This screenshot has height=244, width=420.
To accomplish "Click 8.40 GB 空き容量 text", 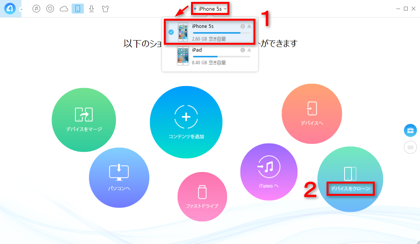I will (209, 63).
